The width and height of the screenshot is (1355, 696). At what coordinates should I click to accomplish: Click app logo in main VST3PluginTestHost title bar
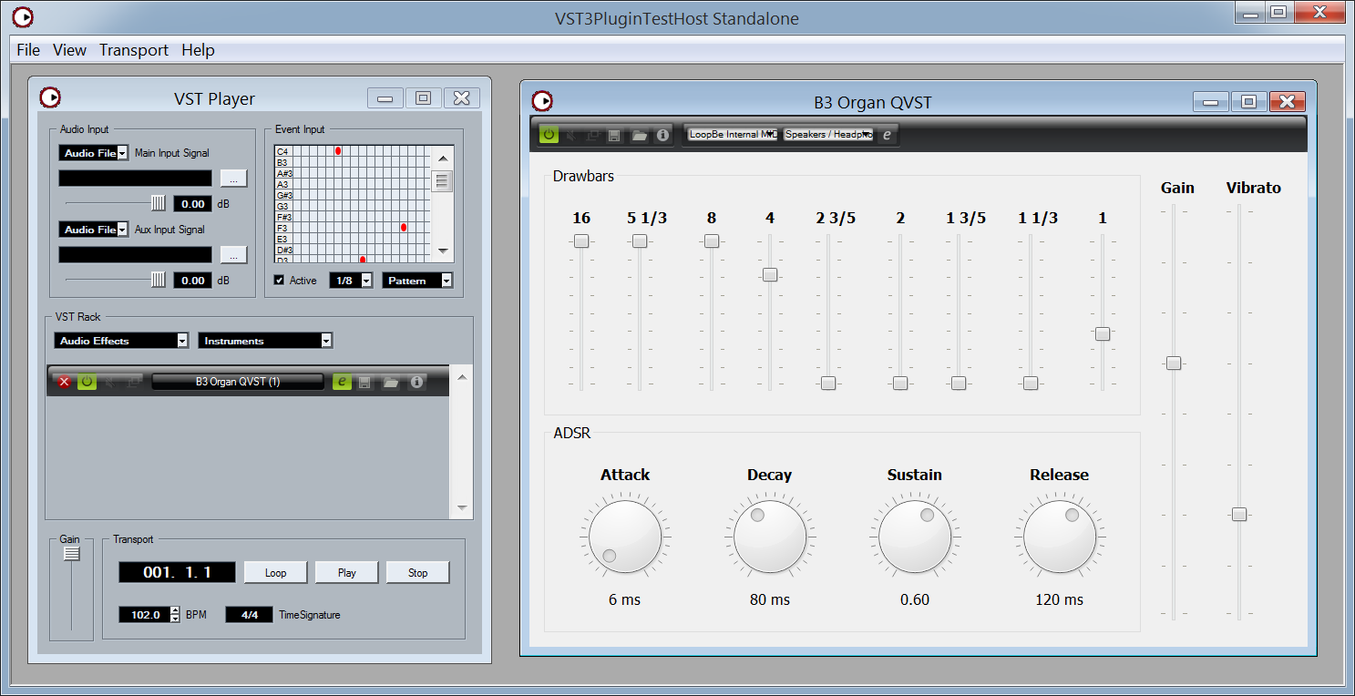click(x=23, y=16)
